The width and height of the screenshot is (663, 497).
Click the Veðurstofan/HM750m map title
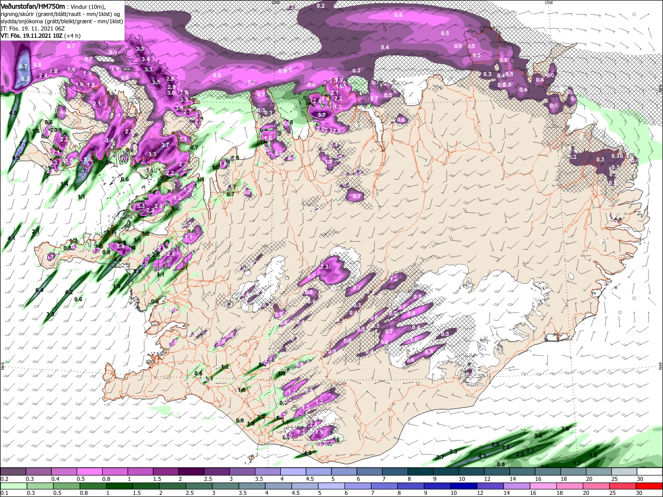click(x=33, y=6)
